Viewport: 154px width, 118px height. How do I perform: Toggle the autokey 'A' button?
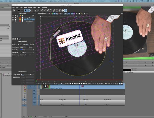tap(120, 83)
